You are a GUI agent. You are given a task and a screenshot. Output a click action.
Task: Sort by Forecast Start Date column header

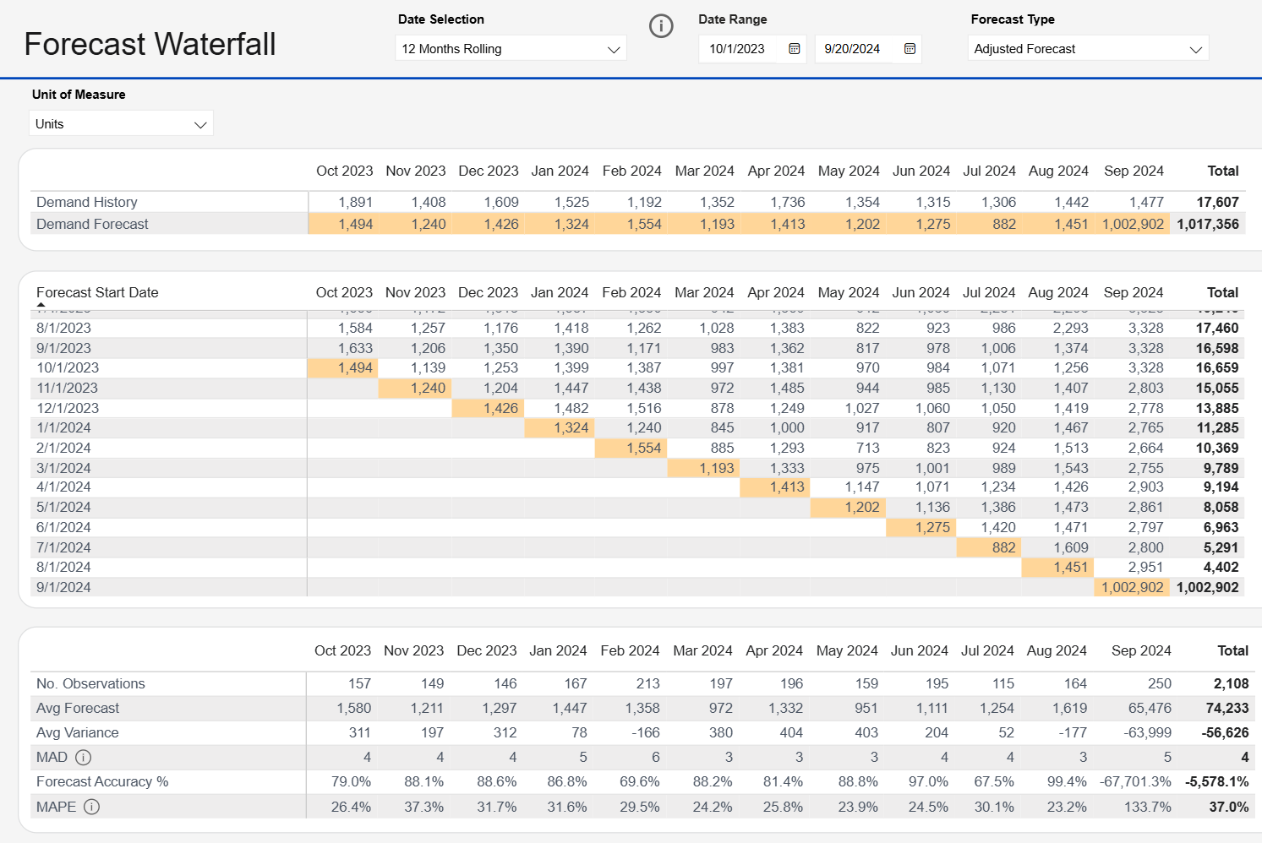click(97, 292)
